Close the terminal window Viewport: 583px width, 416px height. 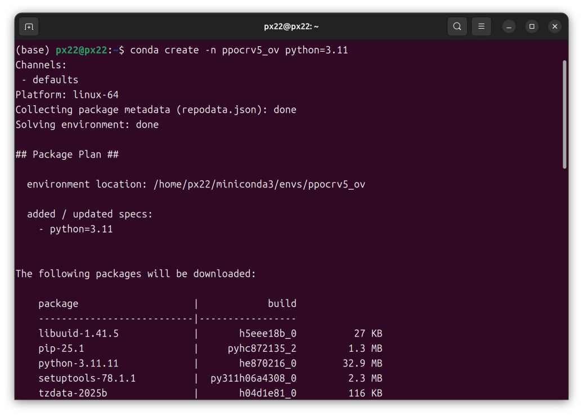click(555, 26)
